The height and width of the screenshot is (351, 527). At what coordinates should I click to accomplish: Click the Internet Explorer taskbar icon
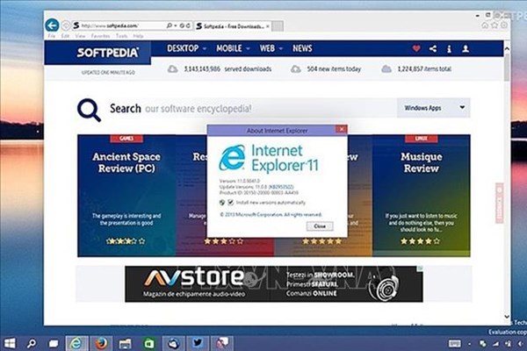[x=76, y=343]
